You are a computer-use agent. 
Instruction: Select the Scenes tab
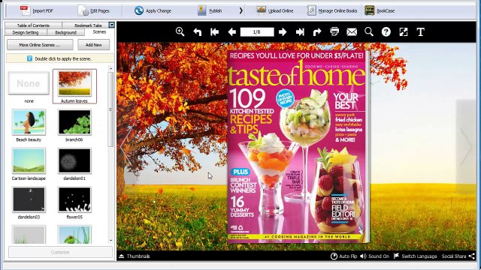[x=99, y=32]
